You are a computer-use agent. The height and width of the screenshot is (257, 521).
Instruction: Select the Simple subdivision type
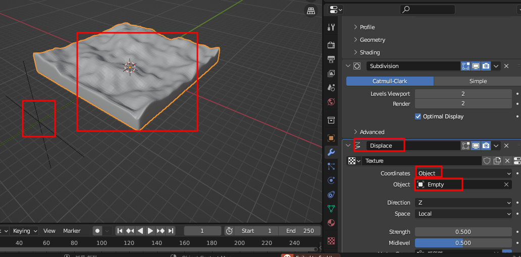(478, 81)
